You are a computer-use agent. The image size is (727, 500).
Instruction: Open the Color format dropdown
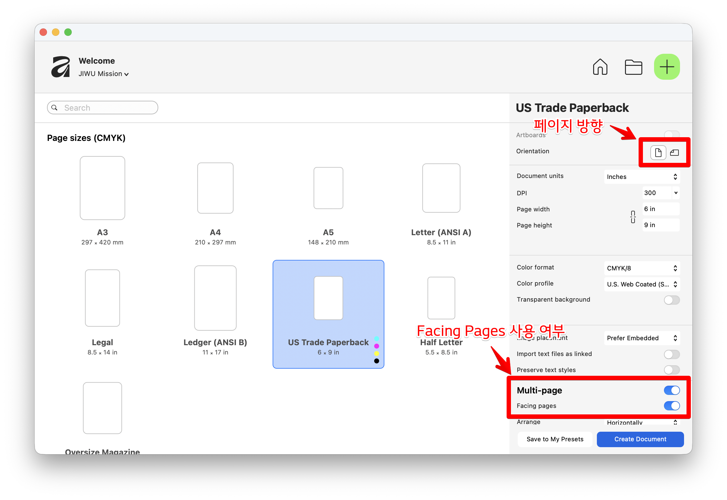tap(641, 268)
